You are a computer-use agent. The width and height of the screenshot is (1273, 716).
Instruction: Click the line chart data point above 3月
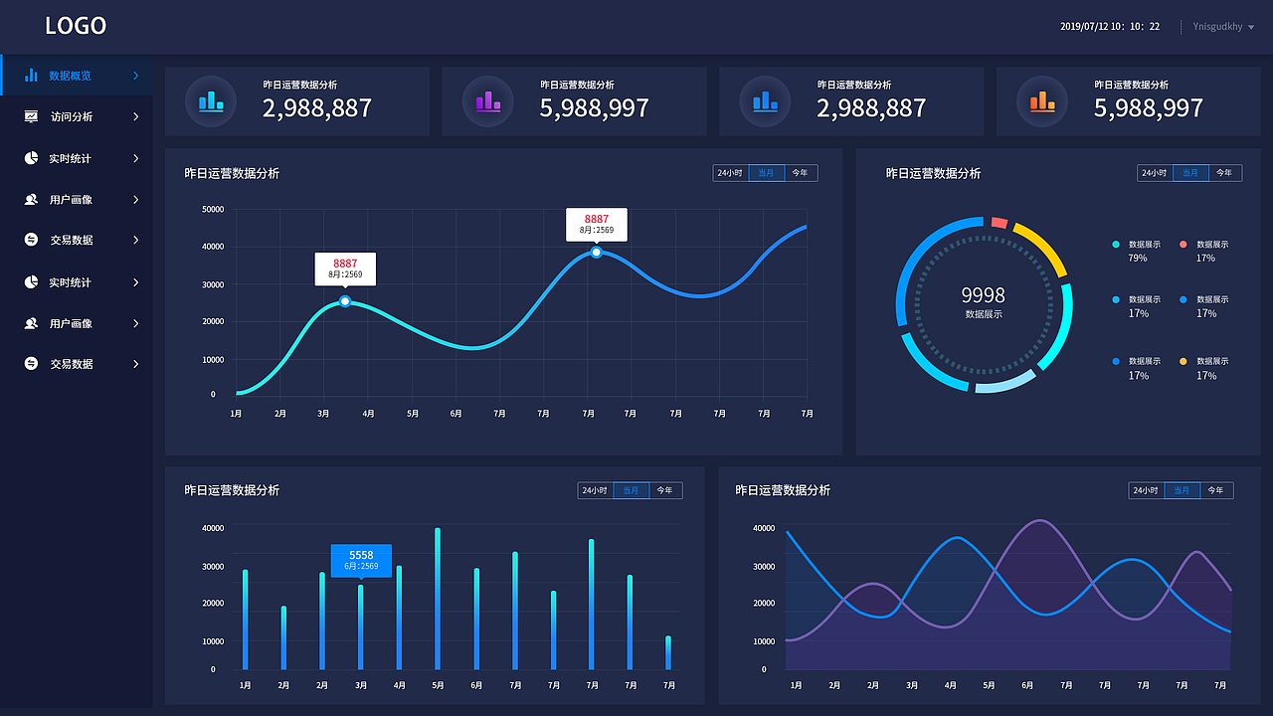345,301
